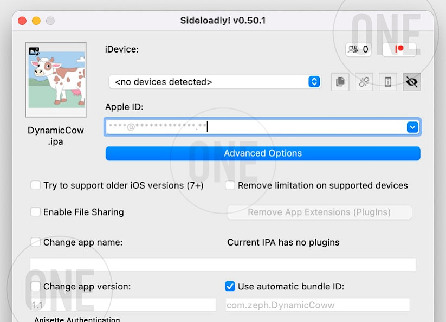Click the image picker icon on the IPA thumbnail
Image resolution: width=446 pixels, height=322 pixels.
click(34, 51)
